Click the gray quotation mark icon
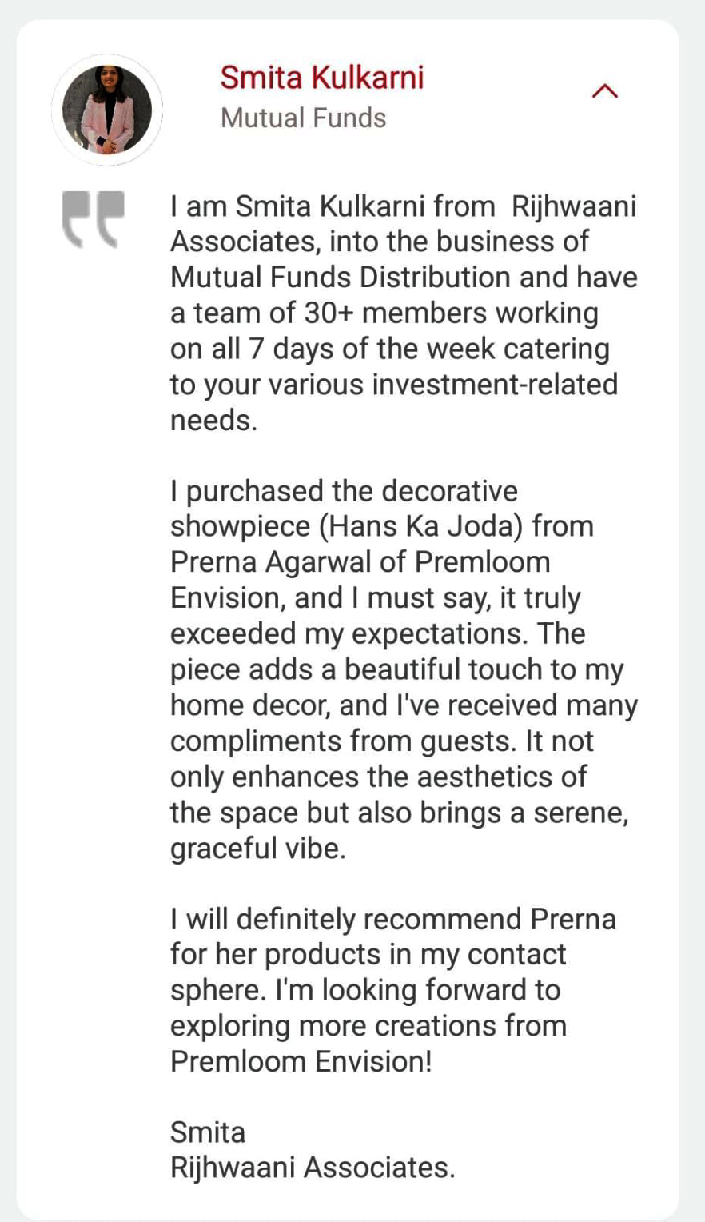 click(94, 218)
